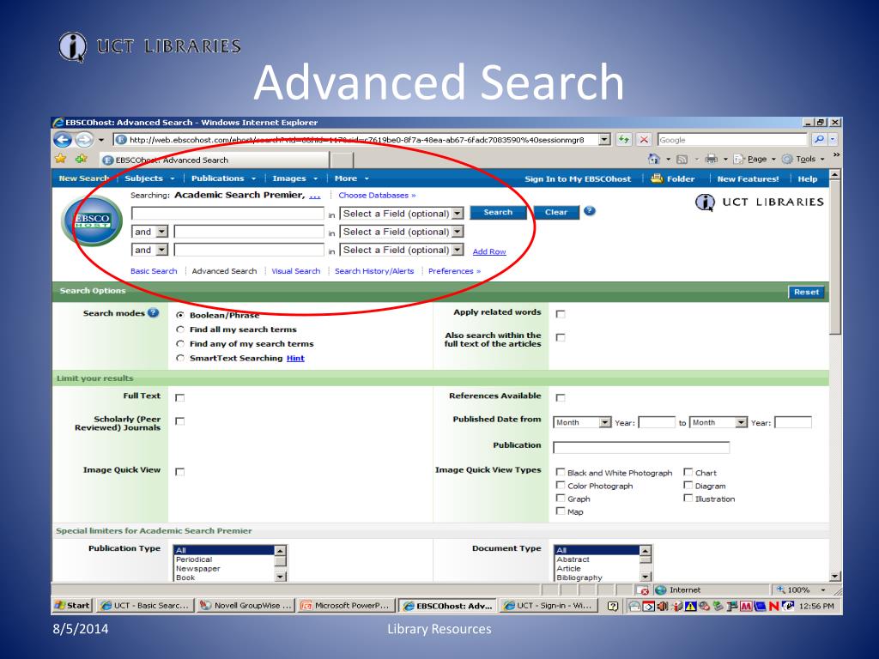Click the Add to Favorites icon

click(x=81, y=159)
